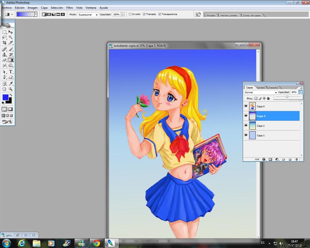Open the Capas panel options menu
Image resolution: width=310 pixels, height=248 pixels.
(301, 88)
